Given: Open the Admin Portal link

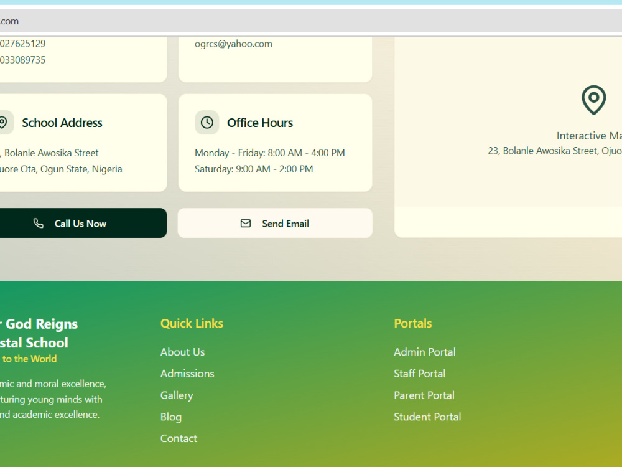Looking at the screenshot, I should click(424, 352).
